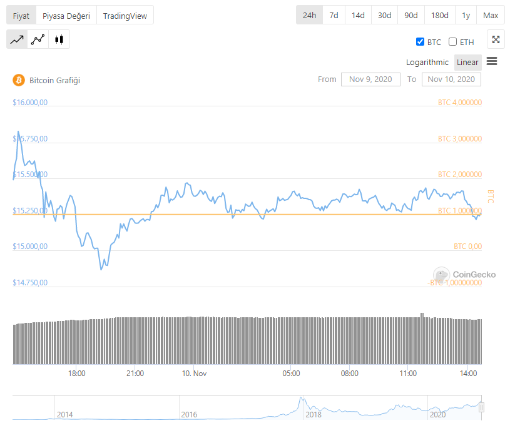Viewport: 515px width, 438px height.
Task: Show the 7d time range
Action: (334, 15)
